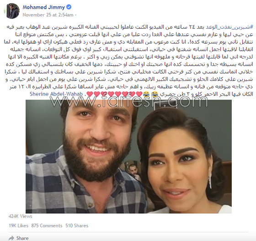
Task: Click the 424K Views count
Action: 21,216
